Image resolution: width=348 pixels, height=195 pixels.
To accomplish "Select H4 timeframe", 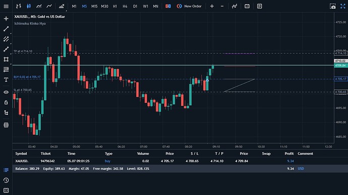I will pos(125,6).
